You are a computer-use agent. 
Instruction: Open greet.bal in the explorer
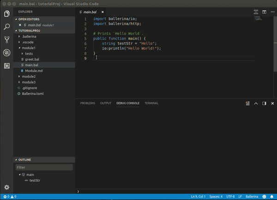click(x=44, y=59)
